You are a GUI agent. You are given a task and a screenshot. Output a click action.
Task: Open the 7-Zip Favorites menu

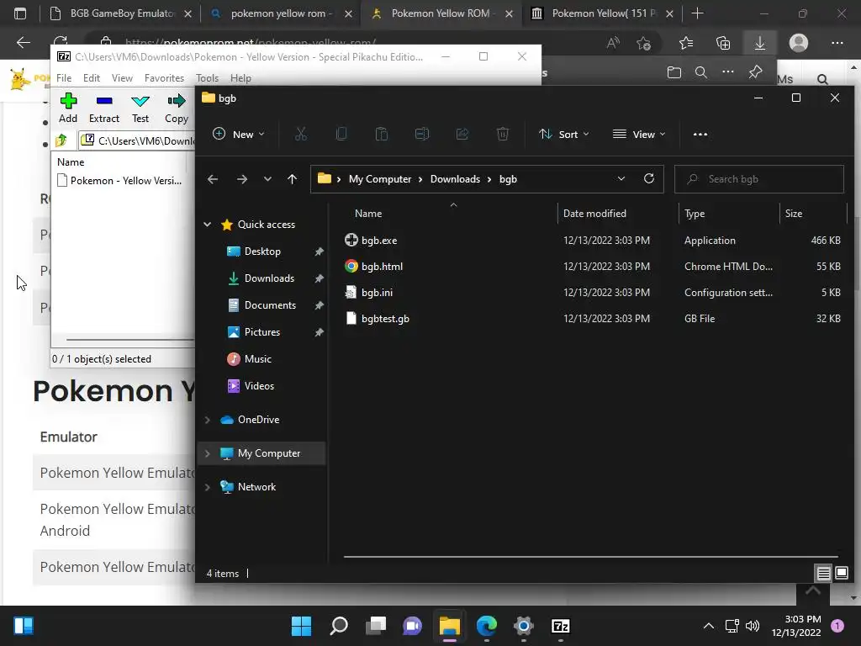164,78
